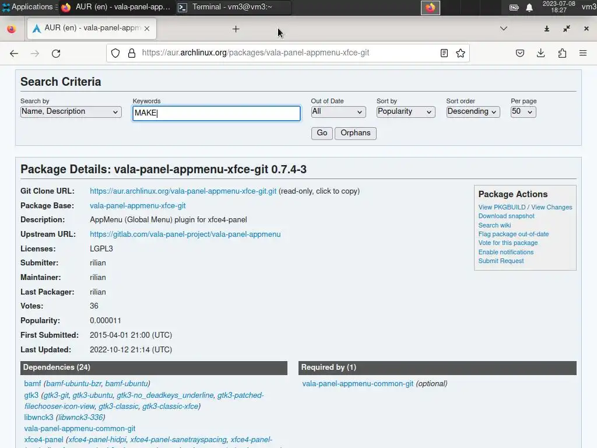Click the Go search button
The height and width of the screenshot is (448, 597).
pos(322,133)
